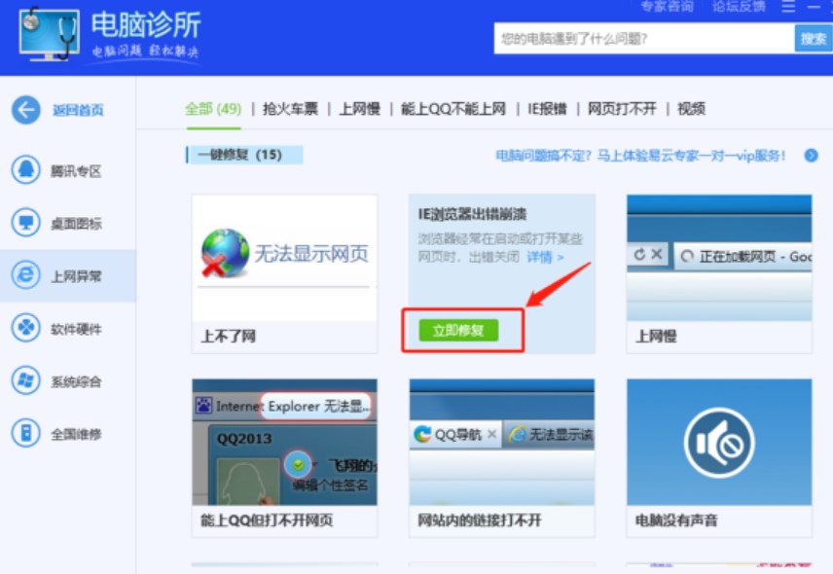Viewport: 833px width, 574px height.
Task: Select 全国维修 label in sidebar
Action: click(76, 434)
